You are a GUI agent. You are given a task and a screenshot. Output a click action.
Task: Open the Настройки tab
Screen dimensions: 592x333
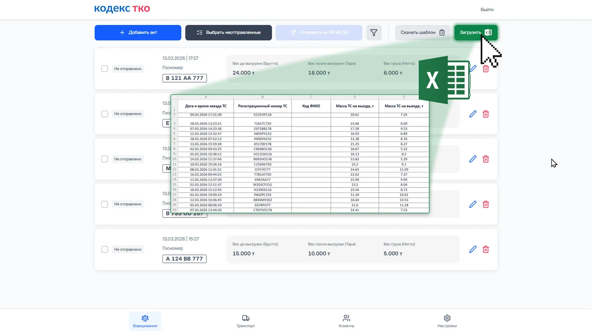coord(447,321)
